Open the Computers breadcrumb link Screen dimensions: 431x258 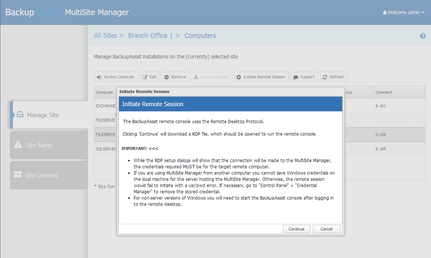(200, 36)
